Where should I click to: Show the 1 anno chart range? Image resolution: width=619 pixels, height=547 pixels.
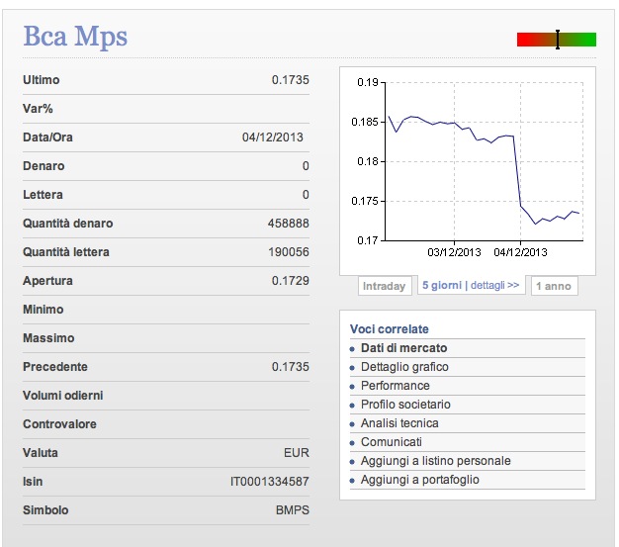pyautogui.click(x=552, y=286)
